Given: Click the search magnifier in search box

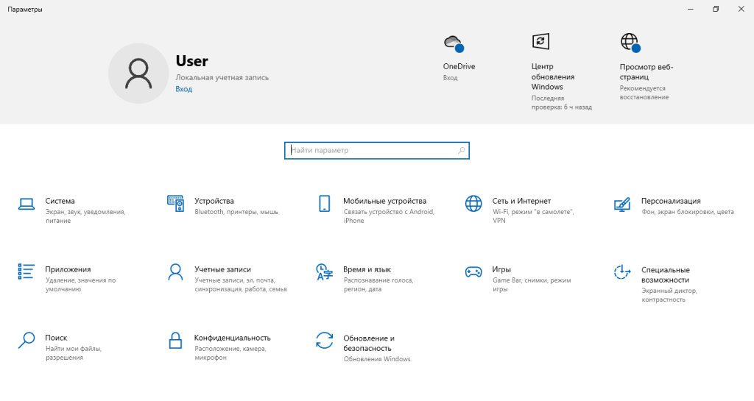Looking at the screenshot, I should (x=462, y=150).
